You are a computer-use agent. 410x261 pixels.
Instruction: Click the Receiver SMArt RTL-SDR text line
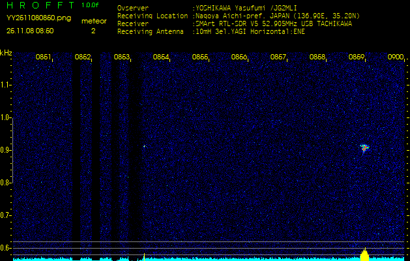[x=234, y=23]
